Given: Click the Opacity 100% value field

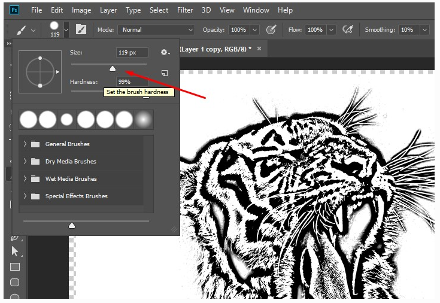Looking at the screenshot, I should [239, 30].
